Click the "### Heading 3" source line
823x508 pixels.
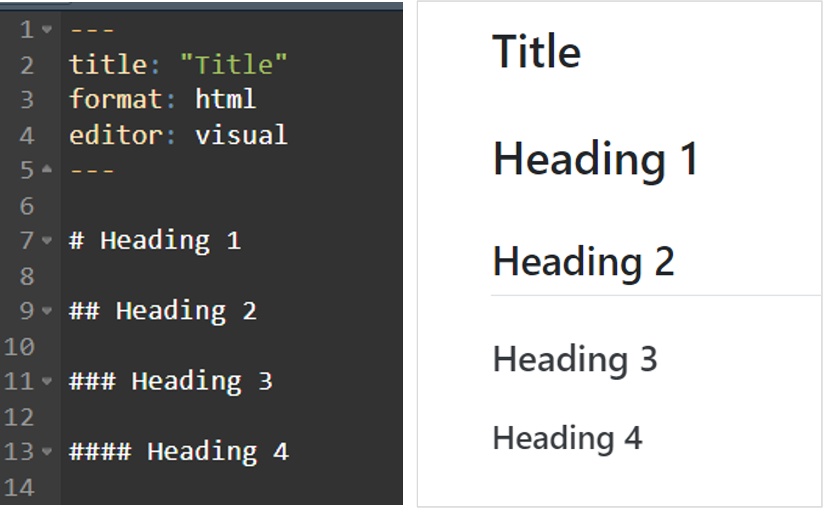pyautogui.click(x=170, y=382)
